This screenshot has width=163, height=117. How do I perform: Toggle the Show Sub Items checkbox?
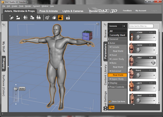point(110,102)
